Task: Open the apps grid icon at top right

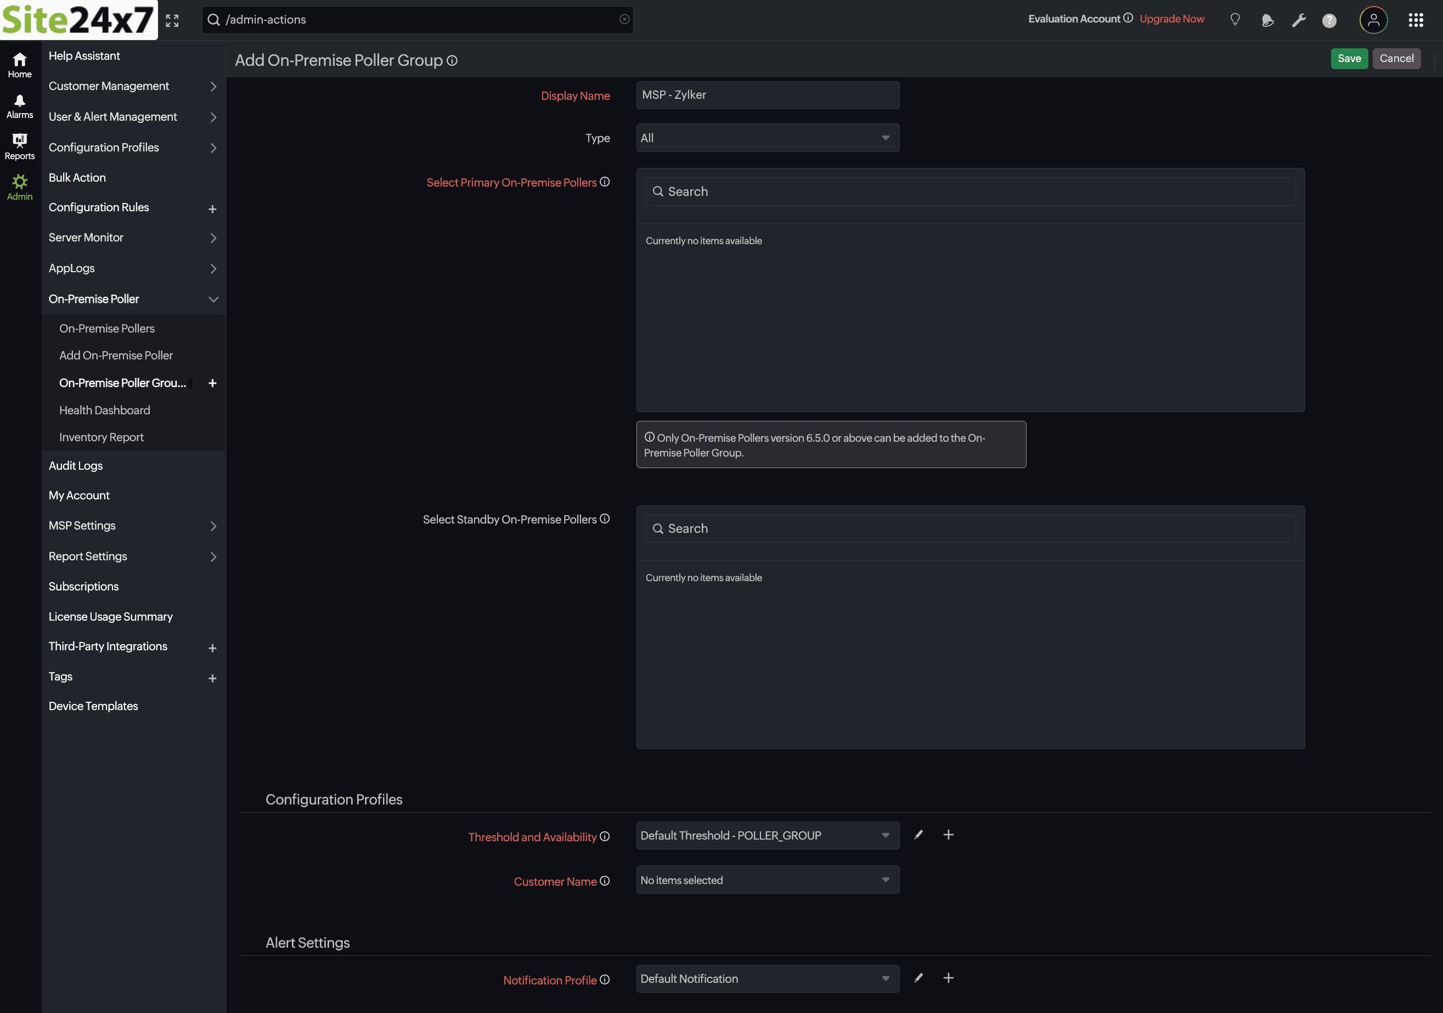Action: tap(1416, 20)
